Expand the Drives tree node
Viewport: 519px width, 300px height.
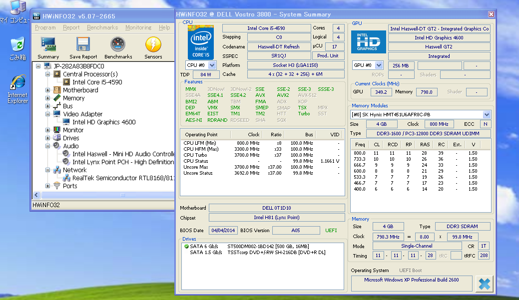(x=47, y=138)
